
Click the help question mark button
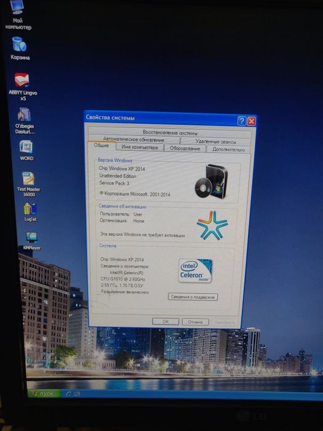(x=241, y=121)
